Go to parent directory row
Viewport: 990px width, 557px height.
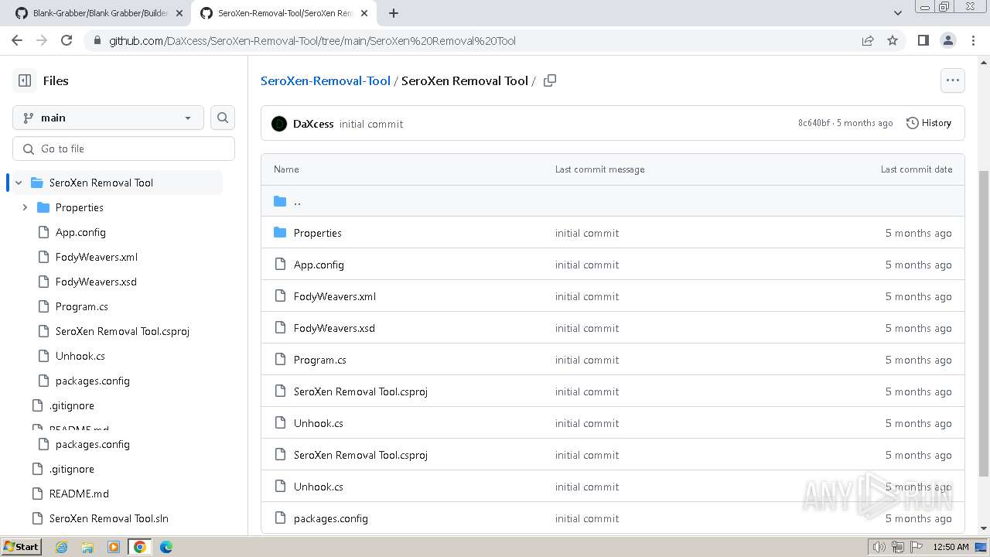tap(613, 201)
